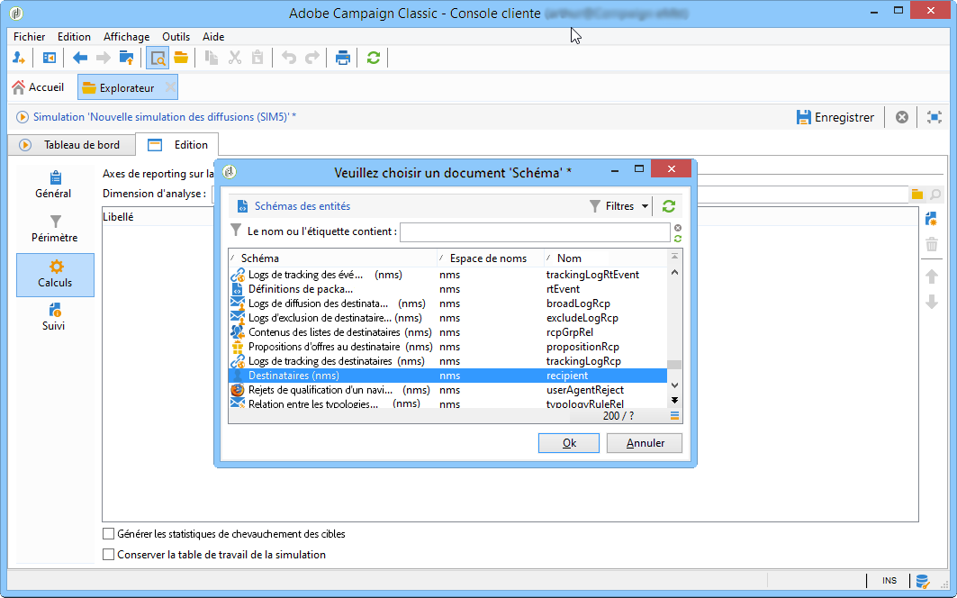Click the undo arrow icon
The width and height of the screenshot is (957, 598).
pos(289,58)
